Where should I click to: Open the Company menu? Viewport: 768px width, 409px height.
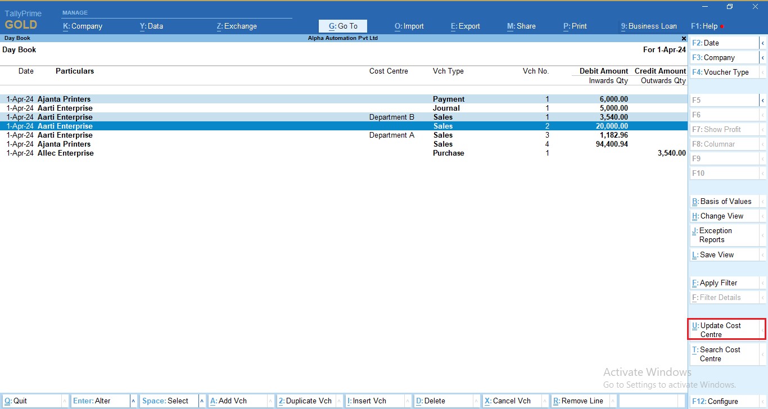coord(83,26)
